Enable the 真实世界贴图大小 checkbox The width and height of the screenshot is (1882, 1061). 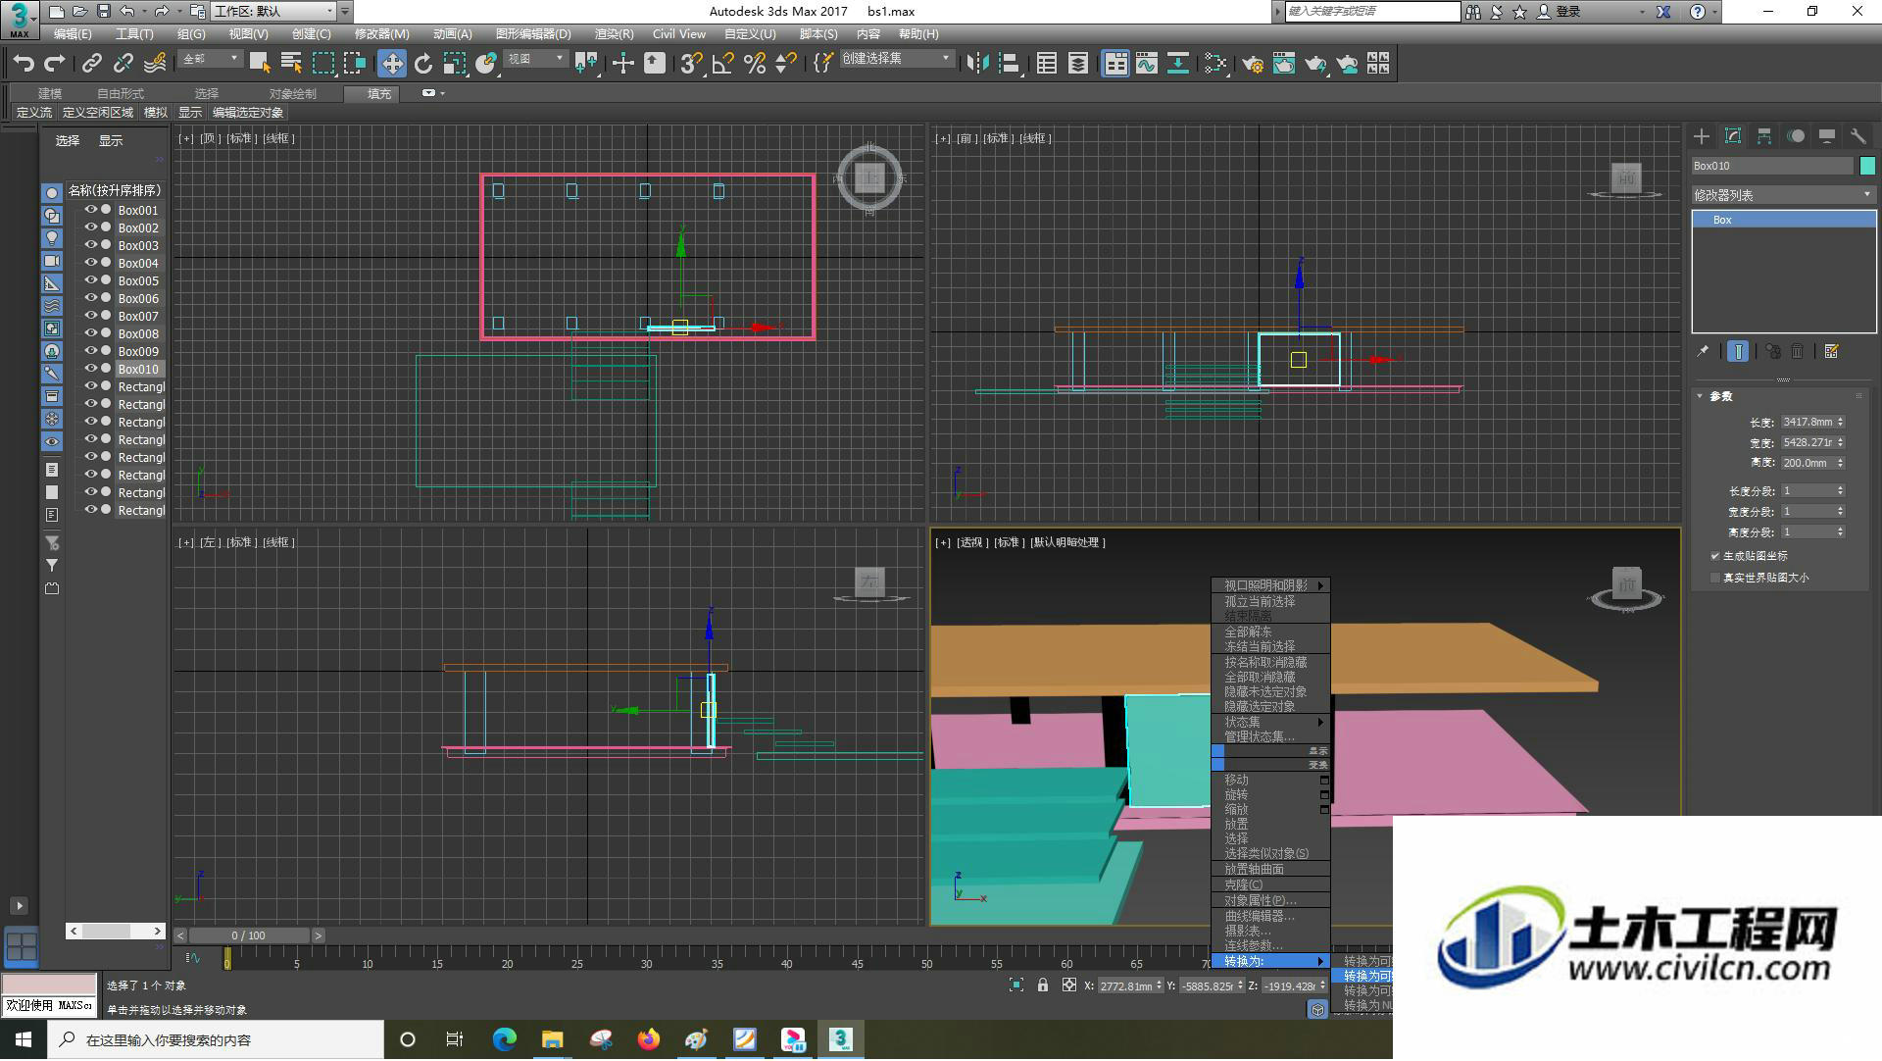coord(1715,579)
